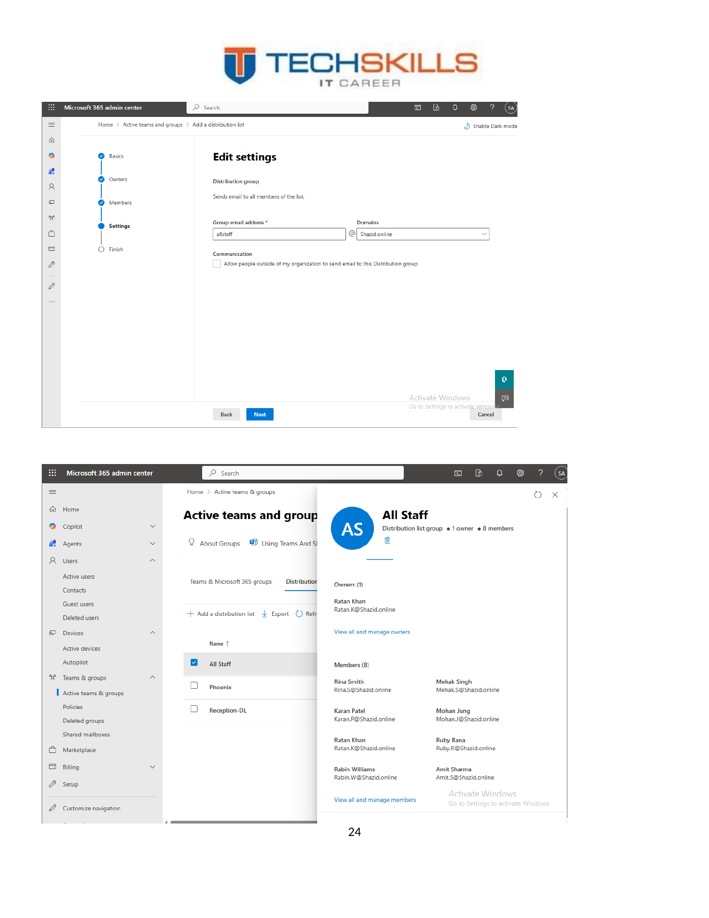This screenshot has height=918, width=709.
Task: Enable Dark mode toggle link
Action: coord(490,126)
